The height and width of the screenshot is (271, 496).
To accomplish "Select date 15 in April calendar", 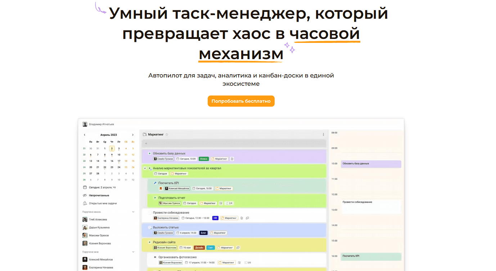I will point(105,161).
